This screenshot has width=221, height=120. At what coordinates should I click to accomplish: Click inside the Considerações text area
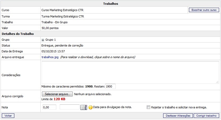coord(130,72)
